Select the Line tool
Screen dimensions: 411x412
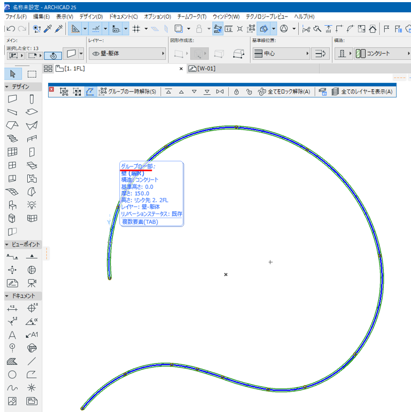click(x=32, y=362)
